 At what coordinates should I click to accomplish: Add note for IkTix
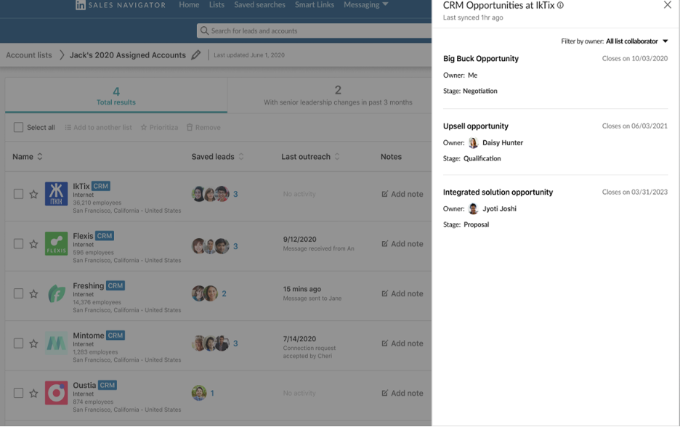[x=402, y=194]
